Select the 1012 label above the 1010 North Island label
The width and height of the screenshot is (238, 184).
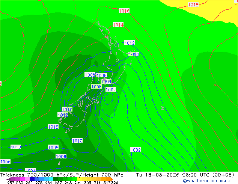click(x=130, y=43)
